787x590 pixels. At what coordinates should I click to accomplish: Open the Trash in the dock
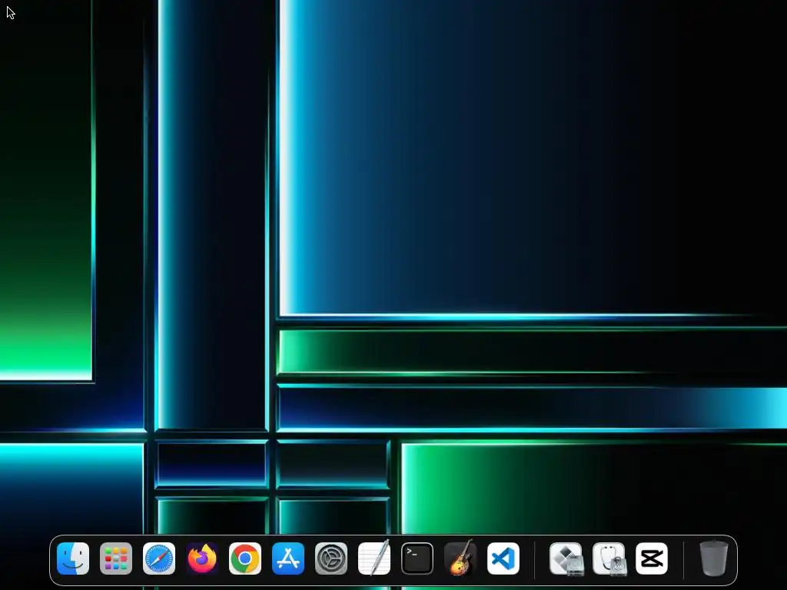714,558
